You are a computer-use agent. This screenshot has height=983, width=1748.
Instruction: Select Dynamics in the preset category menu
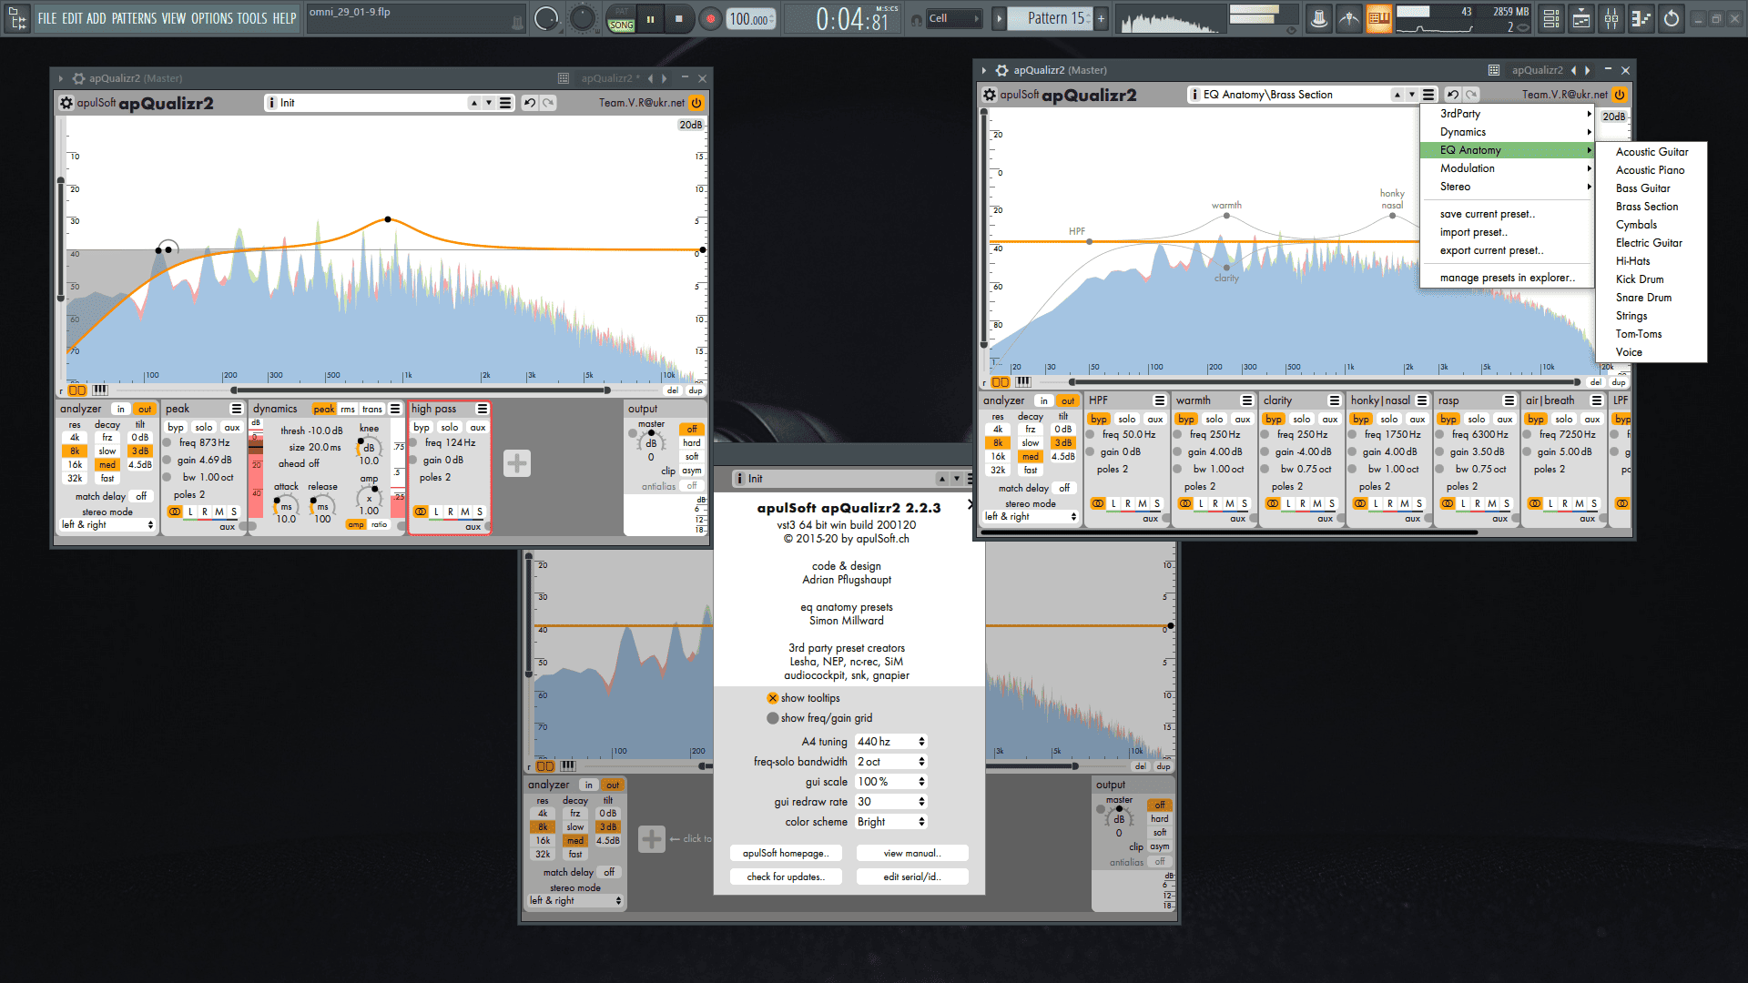pyautogui.click(x=1508, y=132)
